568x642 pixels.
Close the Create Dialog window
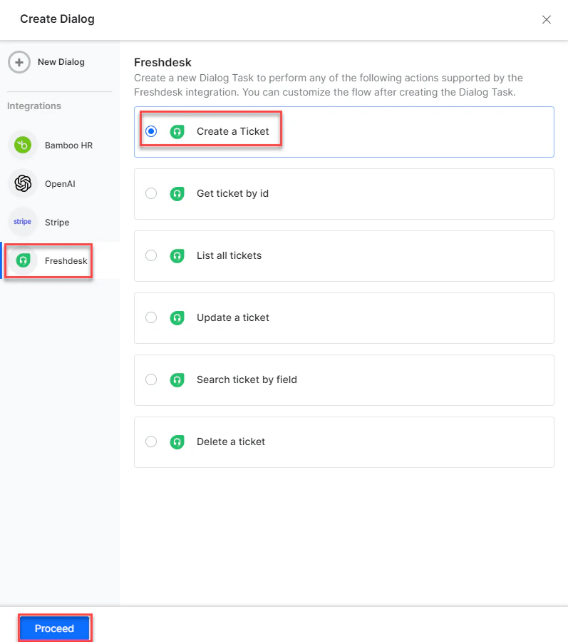[x=547, y=19]
